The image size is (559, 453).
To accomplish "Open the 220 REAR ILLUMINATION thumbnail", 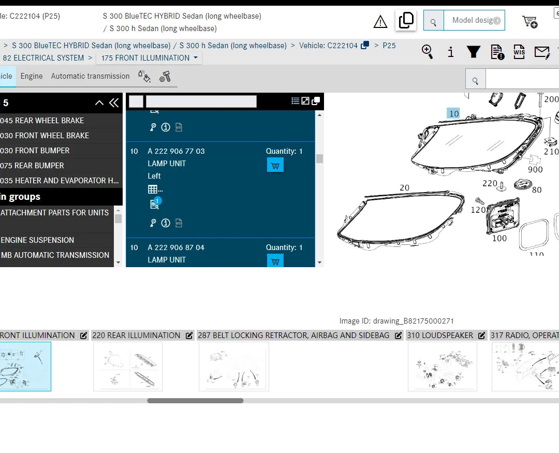I will point(127,367).
